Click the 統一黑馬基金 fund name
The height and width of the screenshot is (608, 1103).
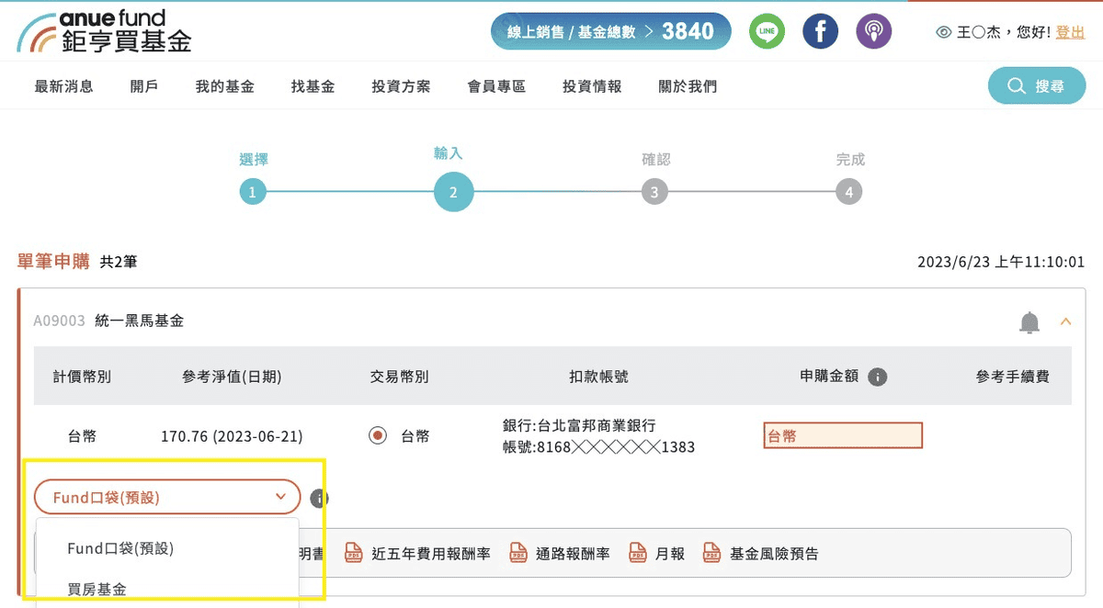[140, 321]
